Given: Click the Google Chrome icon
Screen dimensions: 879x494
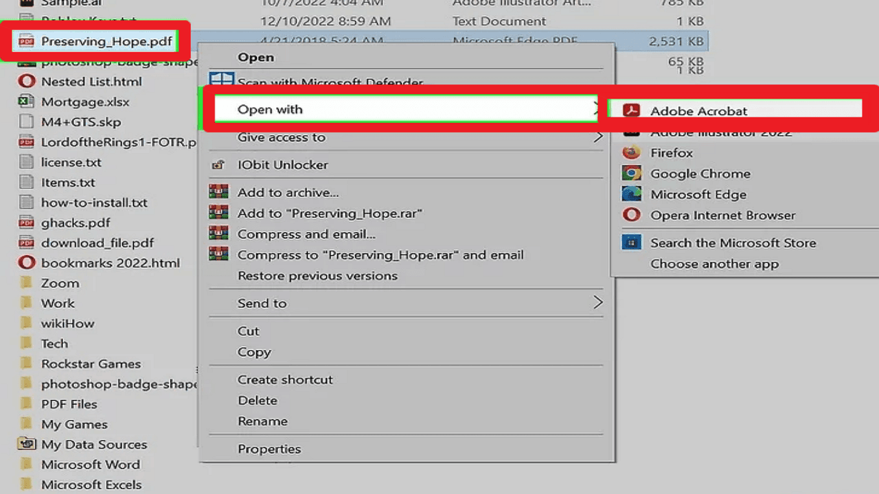Looking at the screenshot, I should click(631, 174).
